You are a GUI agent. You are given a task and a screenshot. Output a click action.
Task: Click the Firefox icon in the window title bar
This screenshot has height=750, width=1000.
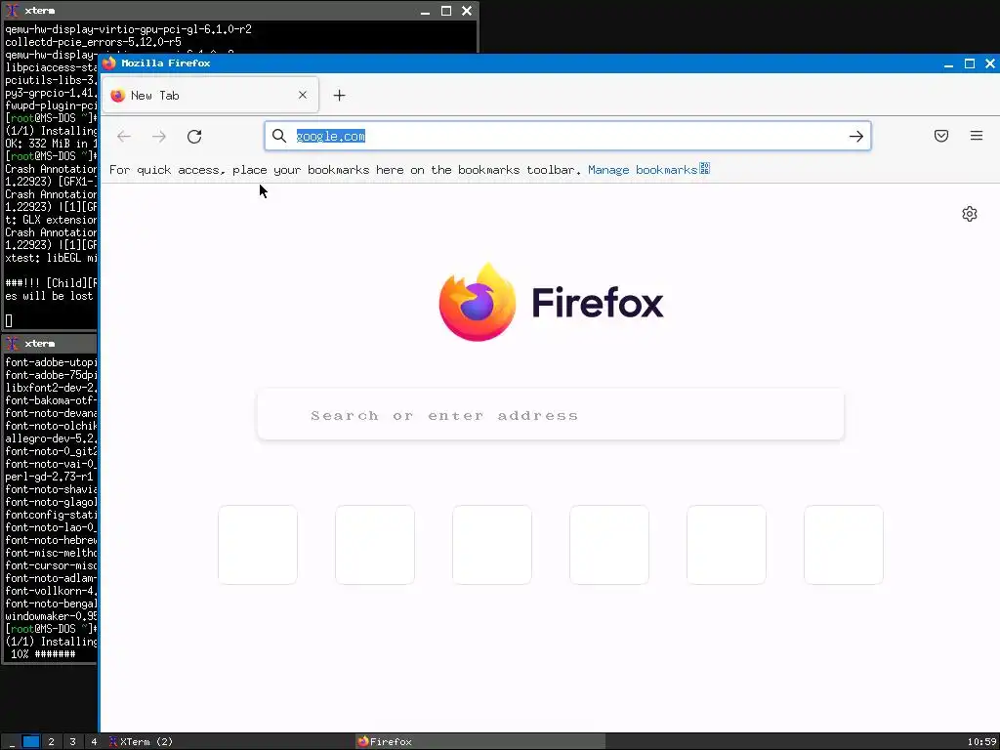pyautogui.click(x=109, y=63)
